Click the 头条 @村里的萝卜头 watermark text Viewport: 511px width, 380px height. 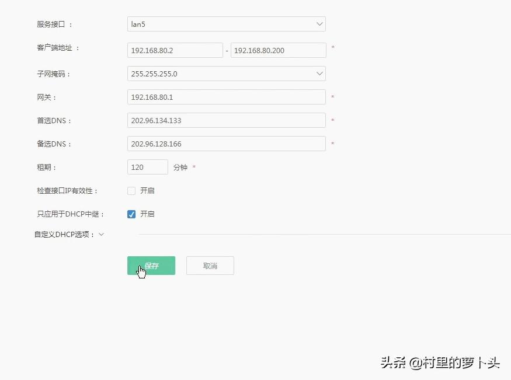coord(440,363)
